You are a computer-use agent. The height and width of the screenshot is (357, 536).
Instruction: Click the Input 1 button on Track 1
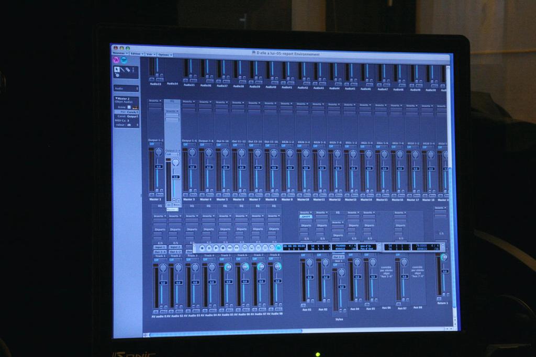160,247
